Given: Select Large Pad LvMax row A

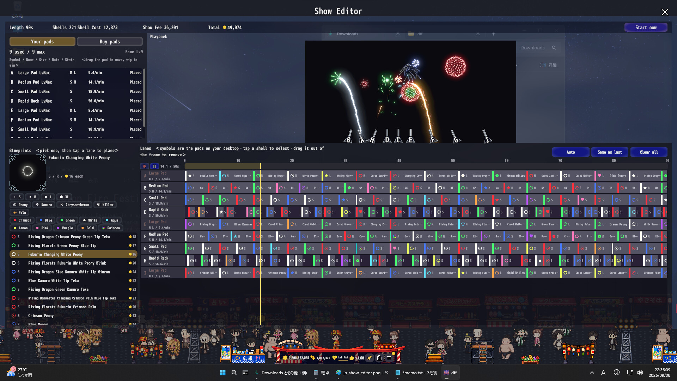Looking at the screenshot, I should [76, 73].
